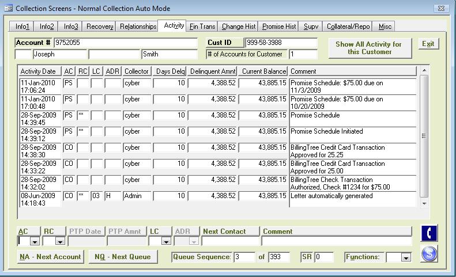Open the AC code dropdown
Screen dimensions: 456x277
[35, 242]
